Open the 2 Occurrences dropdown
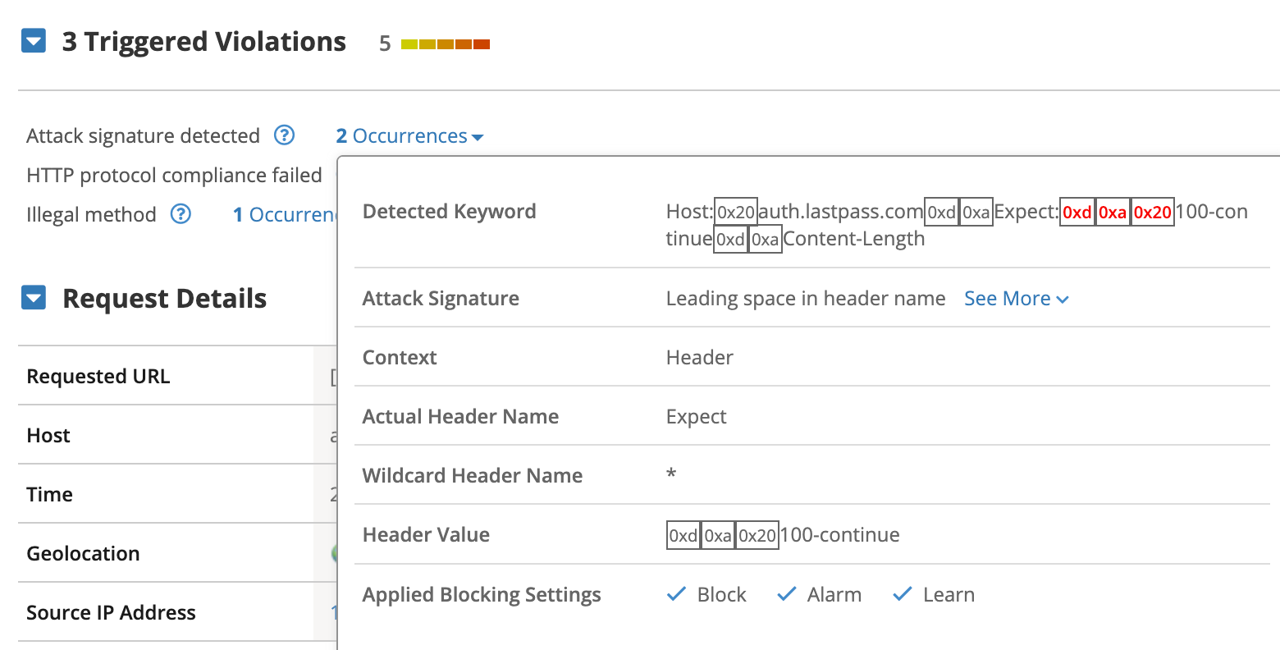This screenshot has width=1280, height=650. 409,136
